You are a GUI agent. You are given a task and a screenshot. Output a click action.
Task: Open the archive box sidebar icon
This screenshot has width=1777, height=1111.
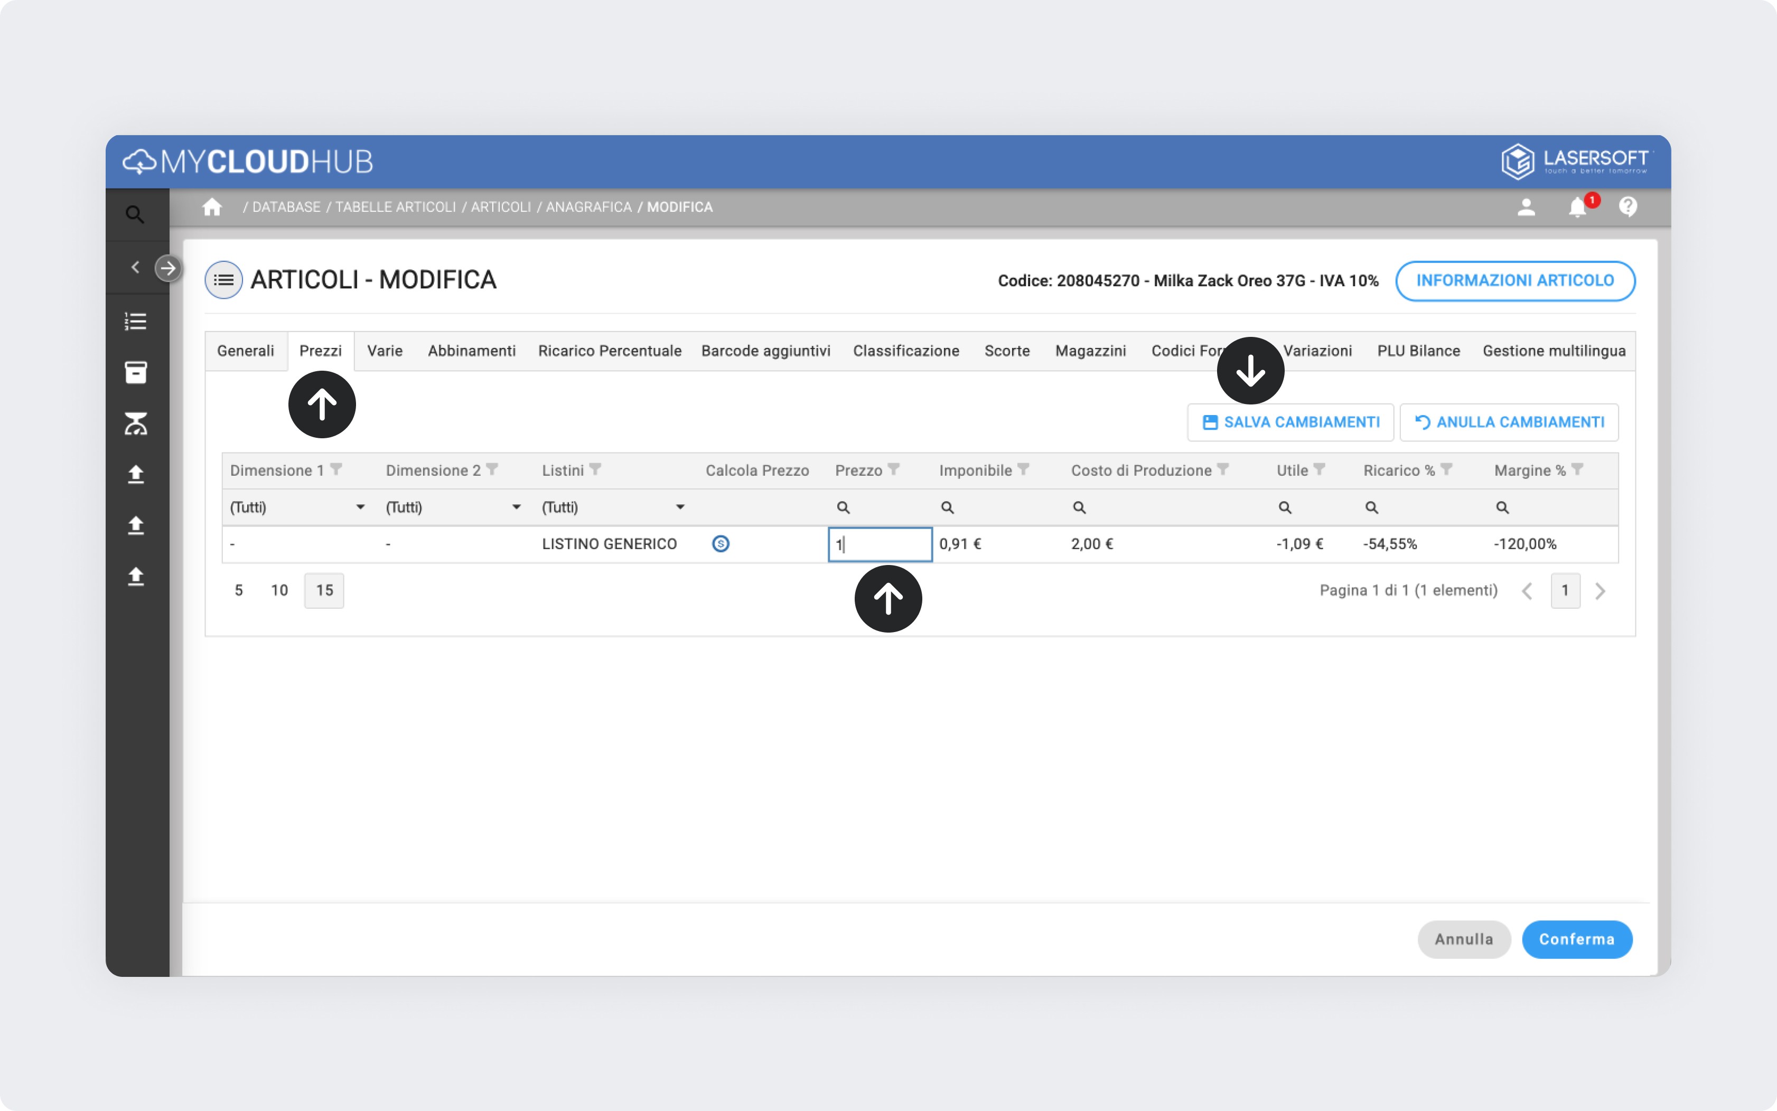click(135, 373)
